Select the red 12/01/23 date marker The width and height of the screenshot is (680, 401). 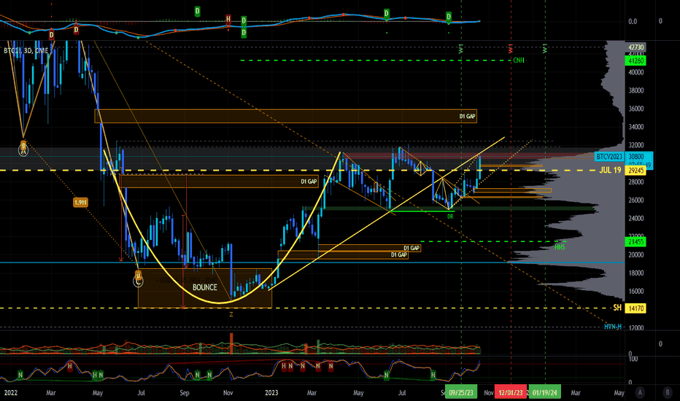pos(511,393)
